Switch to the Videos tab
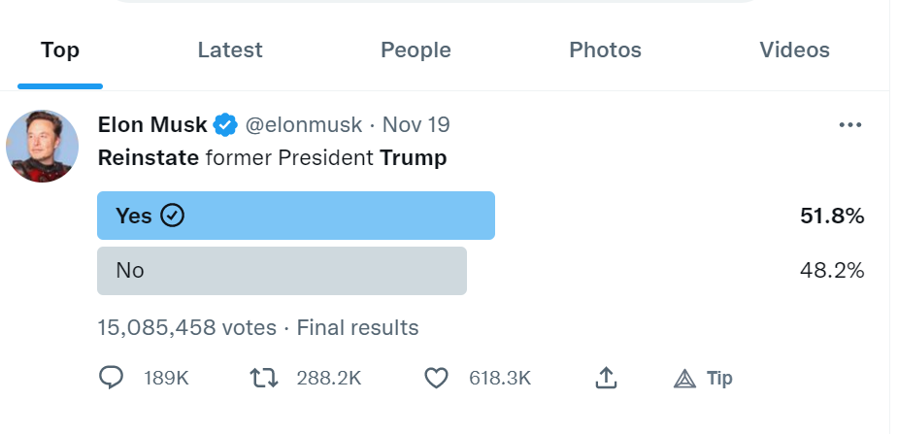Screen dimensions: 898x434 [794, 50]
